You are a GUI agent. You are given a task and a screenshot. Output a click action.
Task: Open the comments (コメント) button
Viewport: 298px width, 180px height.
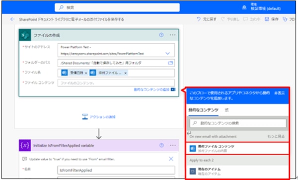pyautogui.click(x=252, y=19)
